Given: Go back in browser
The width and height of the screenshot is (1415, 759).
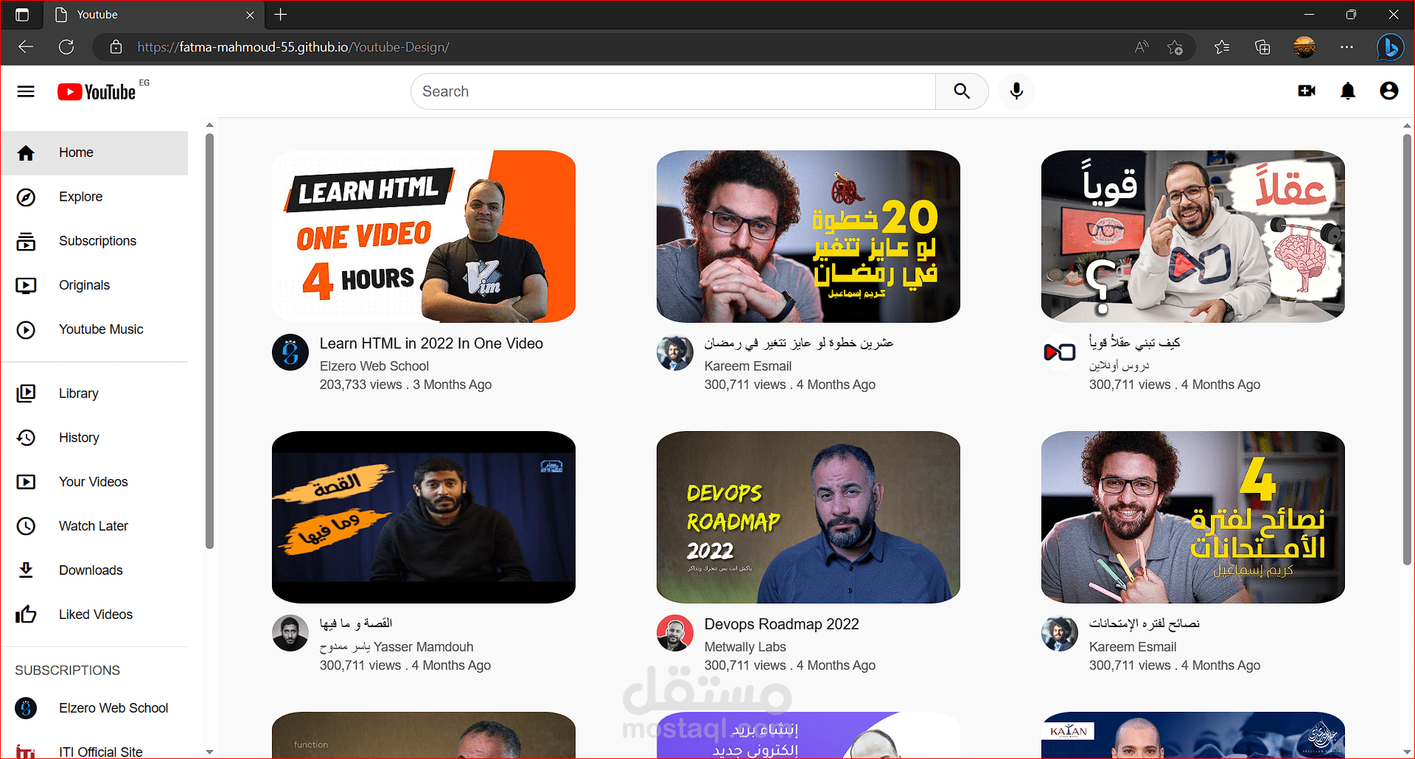Looking at the screenshot, I should [x=26, y=47].
